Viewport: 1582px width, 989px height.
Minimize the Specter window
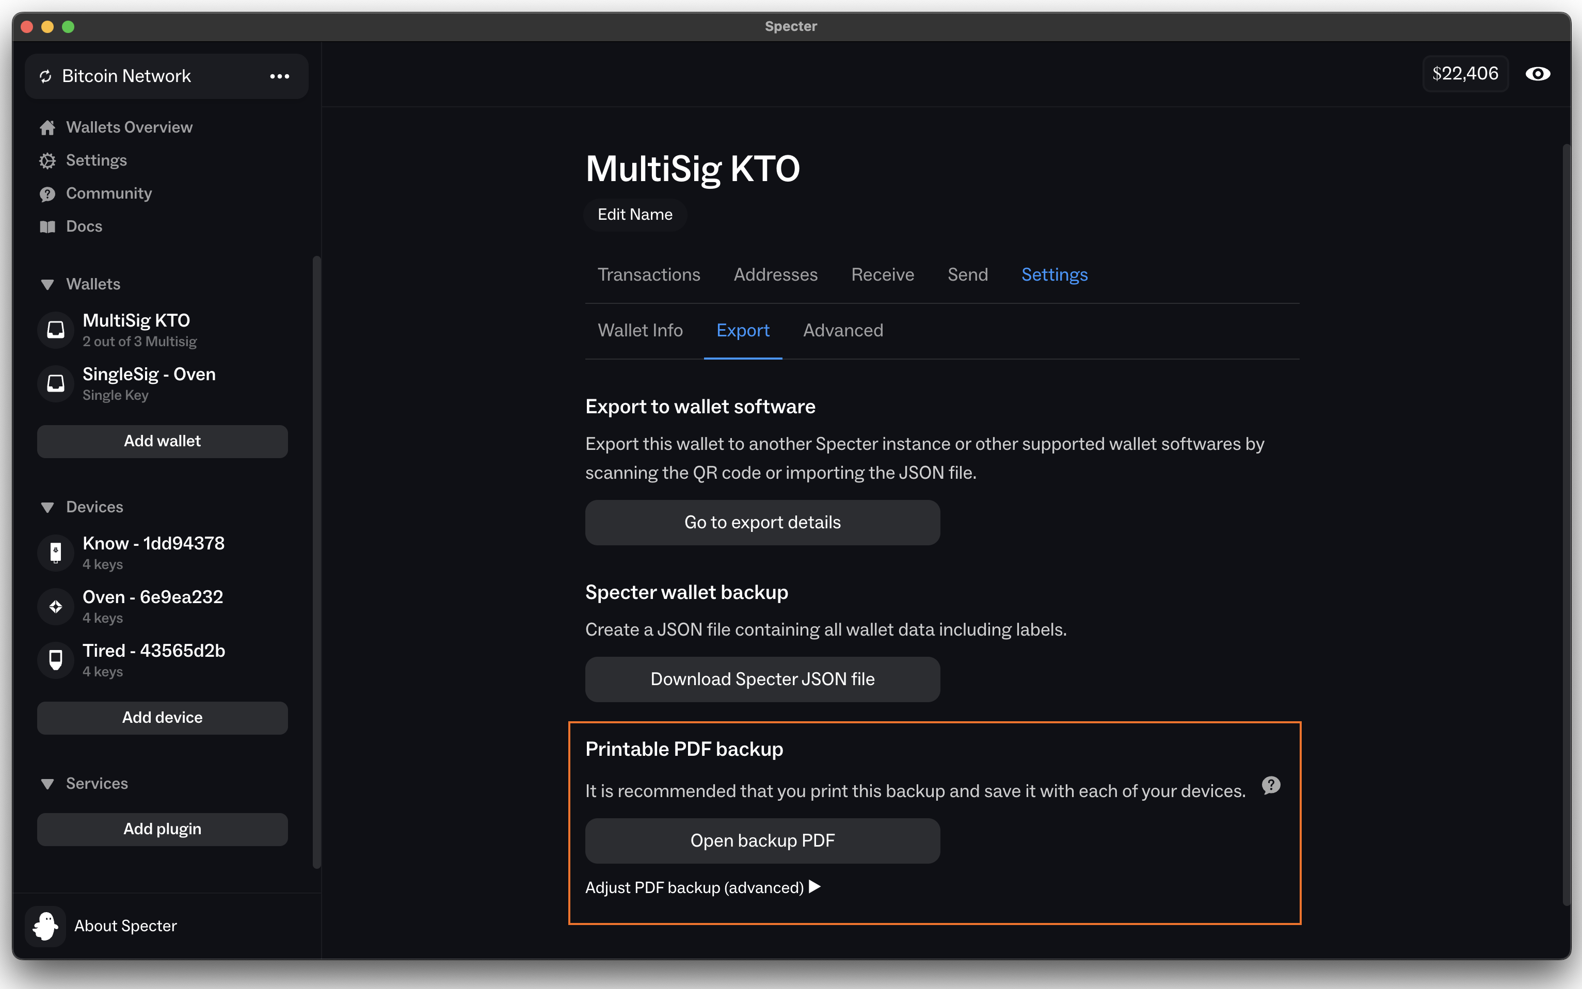pyautogui.click(x=47, y=27)
